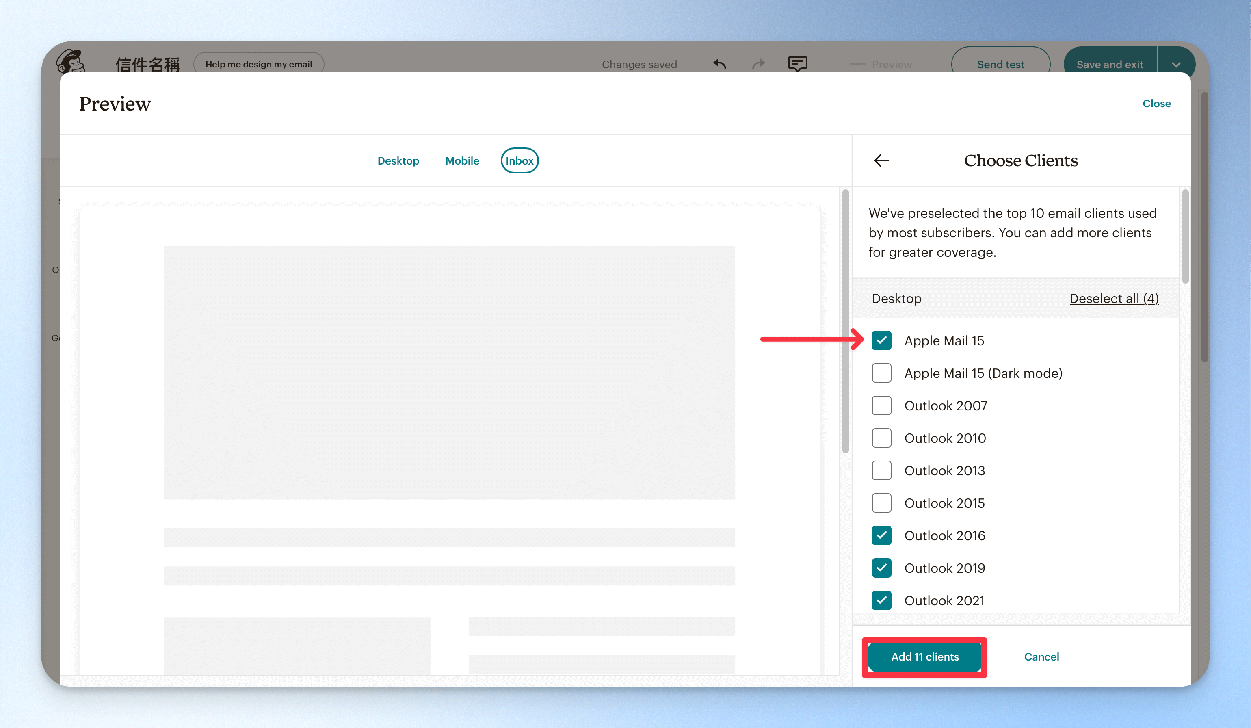Select the Inbox preview tab
The image size is (1251, 728).
pyautogui.click(x=520, y=161)
